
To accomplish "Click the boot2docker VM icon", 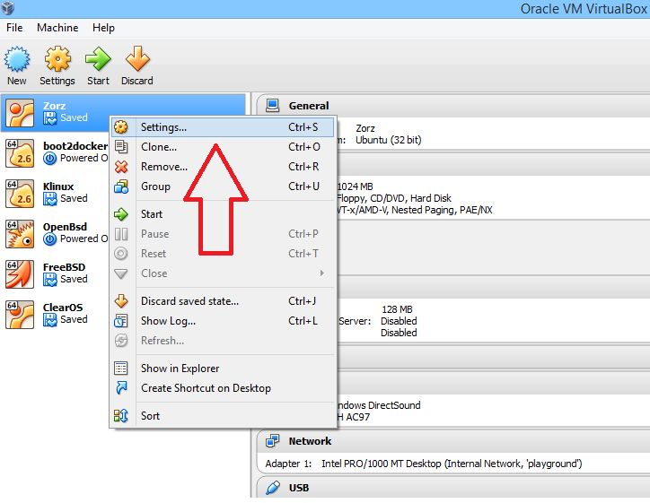I will (x=20, y=153).
